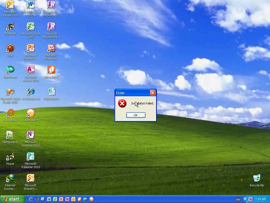Screen dimensions: 270x203
Task: Click the 7:49 AM taskbar clock
Action: [x=260, y=199]
